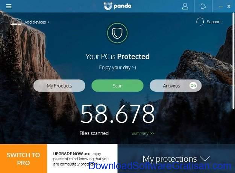
Task: Click the vertical scrollbar on the right
Action: [x=233, y=61]
